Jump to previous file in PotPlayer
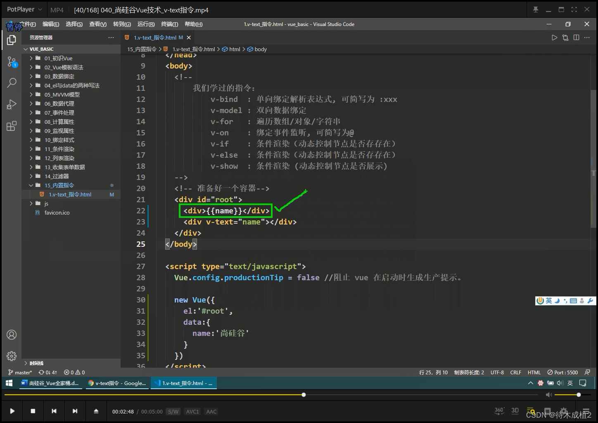 click(x=54, y=411)
